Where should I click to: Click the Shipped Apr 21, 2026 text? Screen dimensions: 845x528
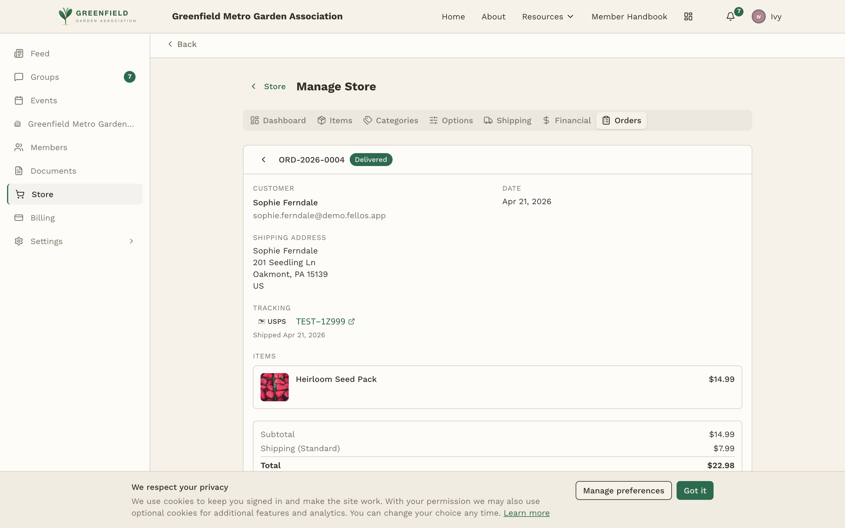[x=289, y=335]
